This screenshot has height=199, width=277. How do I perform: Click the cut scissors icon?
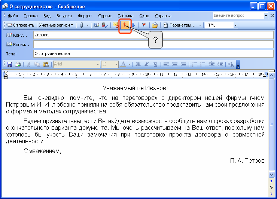click(28, 64)
